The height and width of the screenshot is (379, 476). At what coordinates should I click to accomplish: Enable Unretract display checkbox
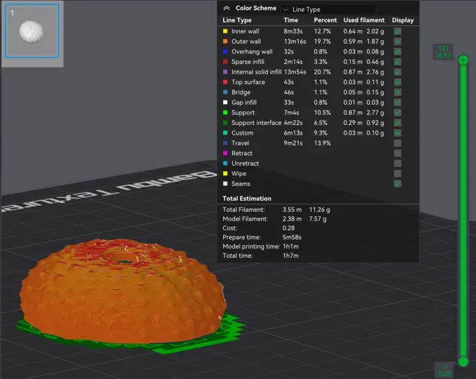[397, 163]
